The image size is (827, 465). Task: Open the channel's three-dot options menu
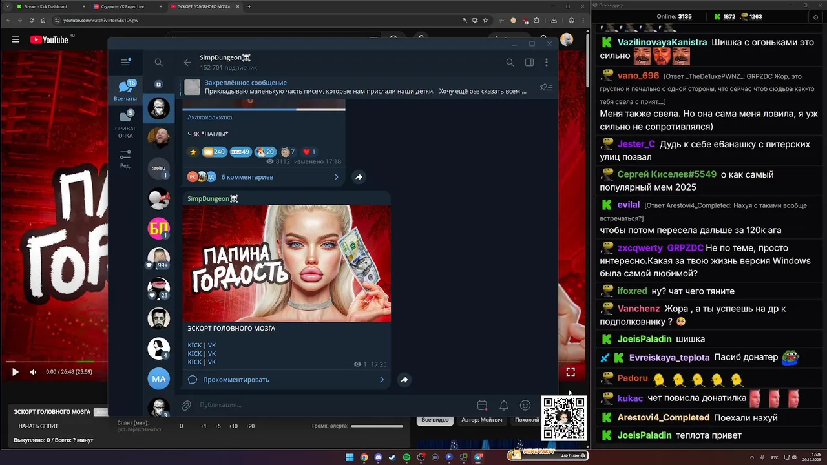(547, 62)
